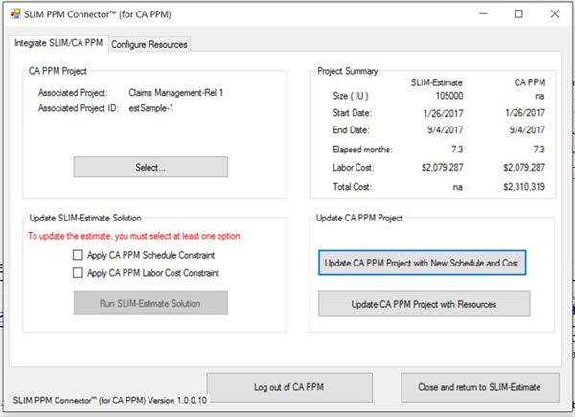Tick Apply CA PPM Labor Cost Constraint
This screenshot has width=575, height=417.
78,273
